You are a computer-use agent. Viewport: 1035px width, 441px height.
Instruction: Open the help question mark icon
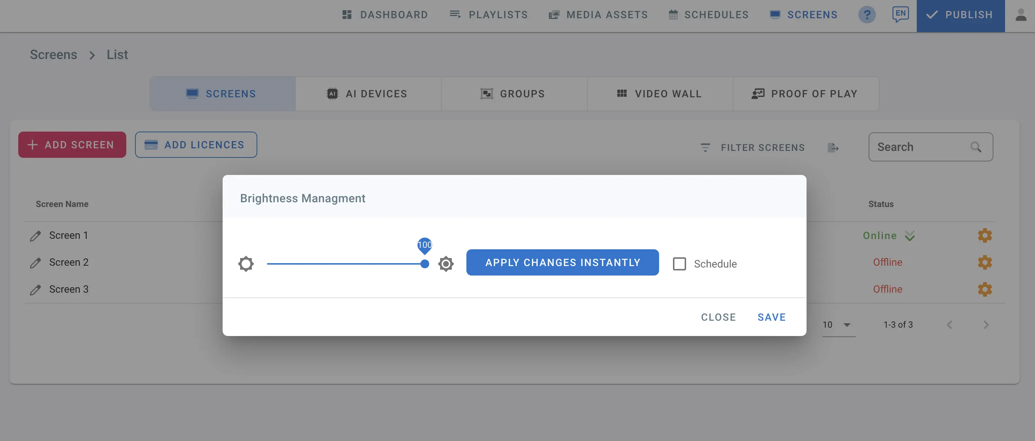pos(867,15)
